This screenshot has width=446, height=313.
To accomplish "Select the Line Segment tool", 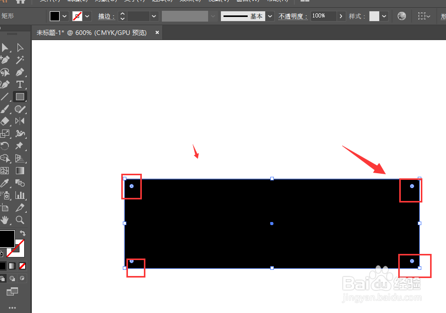I will coord(4,97).
